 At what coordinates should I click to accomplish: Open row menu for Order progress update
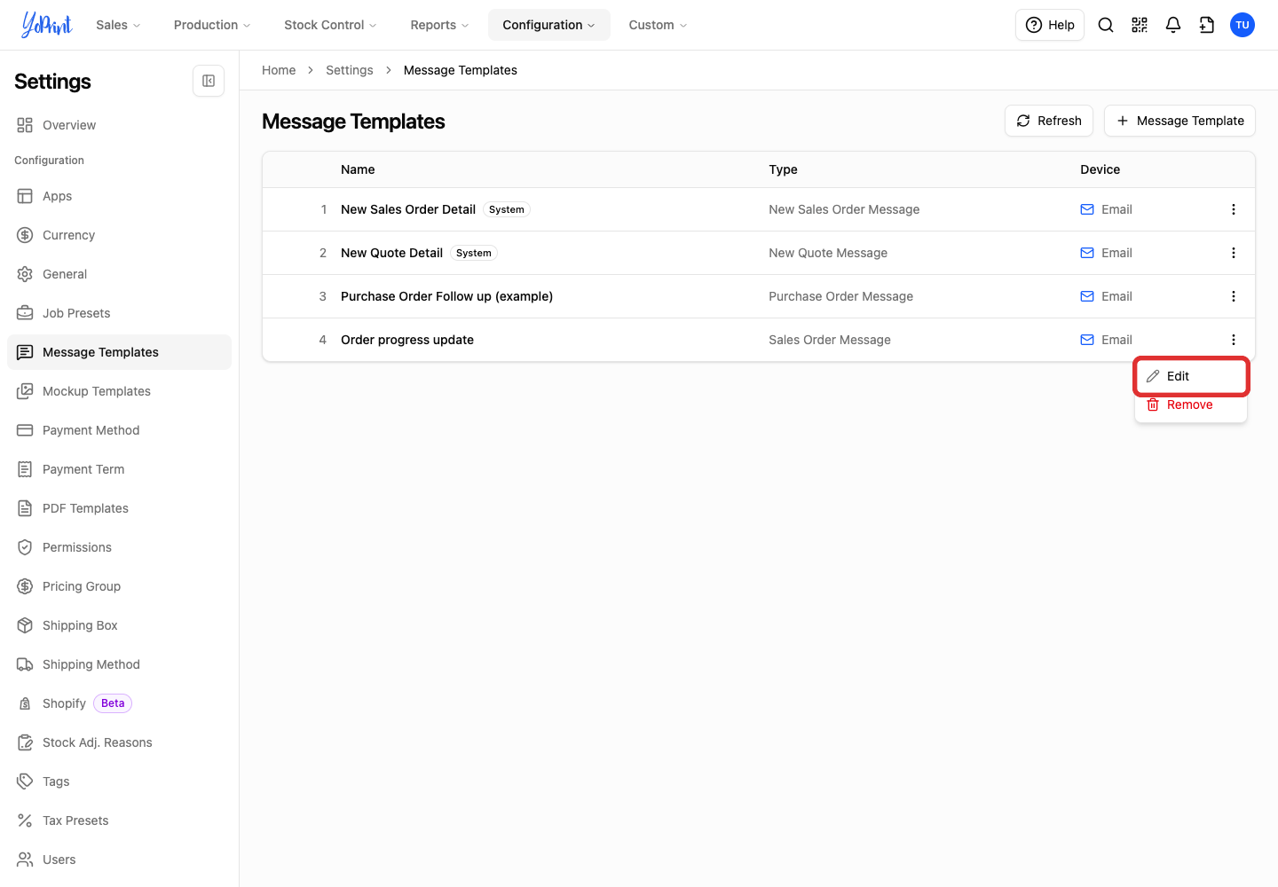pos(1234,340)
